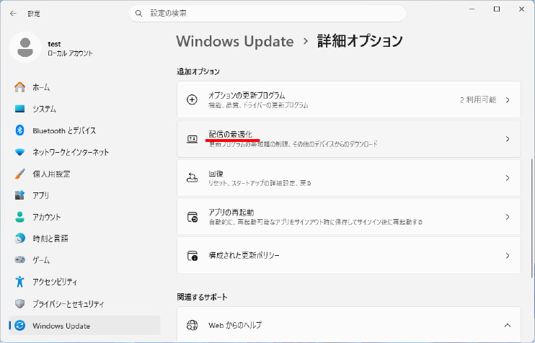Click the アクセシビリティ figure icon
Image resolution: width=535 pixels, height=343 pixels.
click(19, 282)
